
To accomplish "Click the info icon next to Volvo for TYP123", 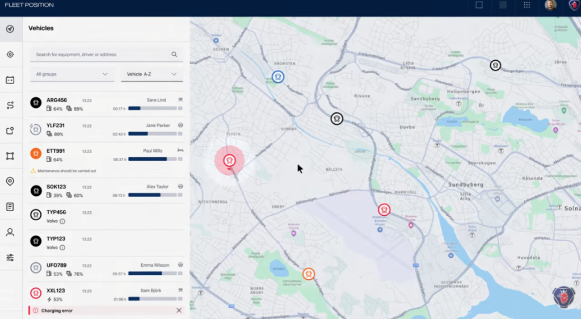I will (62, 247).
